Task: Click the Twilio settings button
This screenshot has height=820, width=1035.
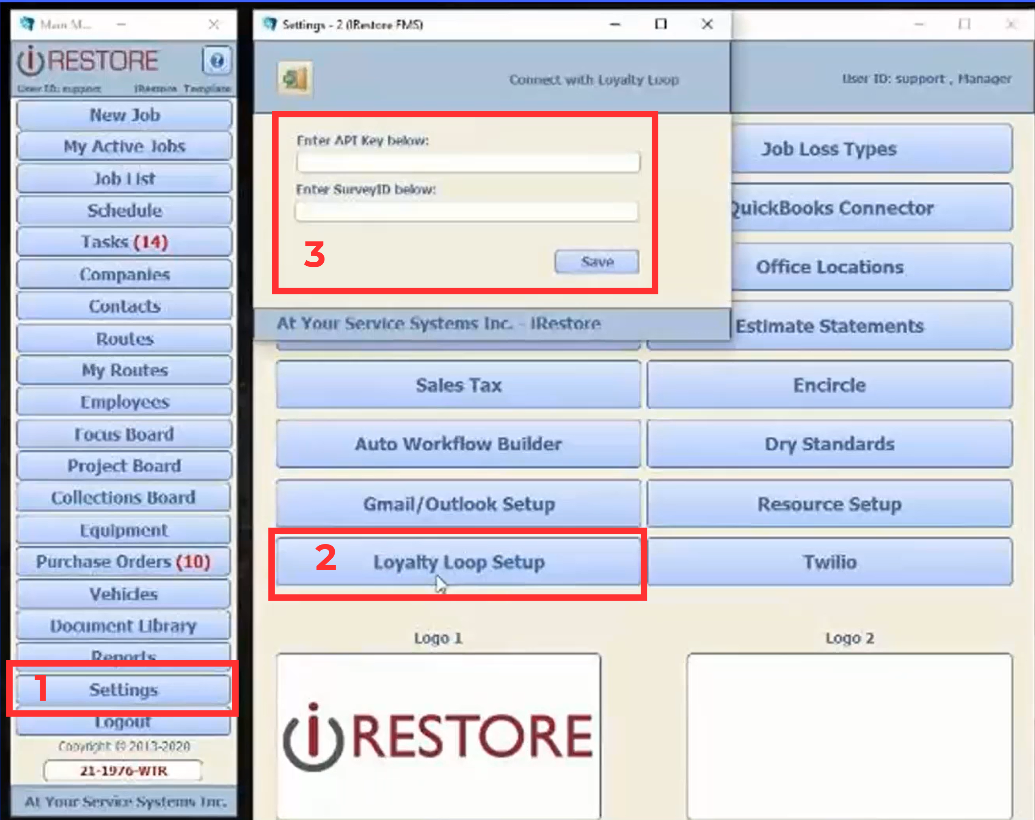Action: click(x=830, y=562)
